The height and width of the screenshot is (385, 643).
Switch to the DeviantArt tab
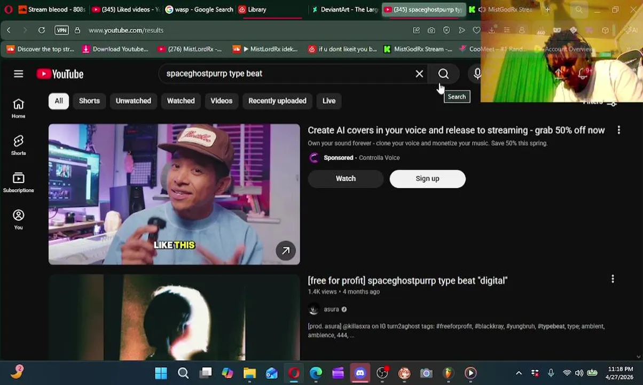[x=345, y=9]
